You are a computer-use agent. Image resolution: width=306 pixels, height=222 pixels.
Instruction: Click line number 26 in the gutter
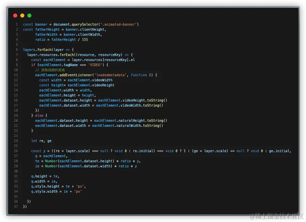(x=16, y=151)
